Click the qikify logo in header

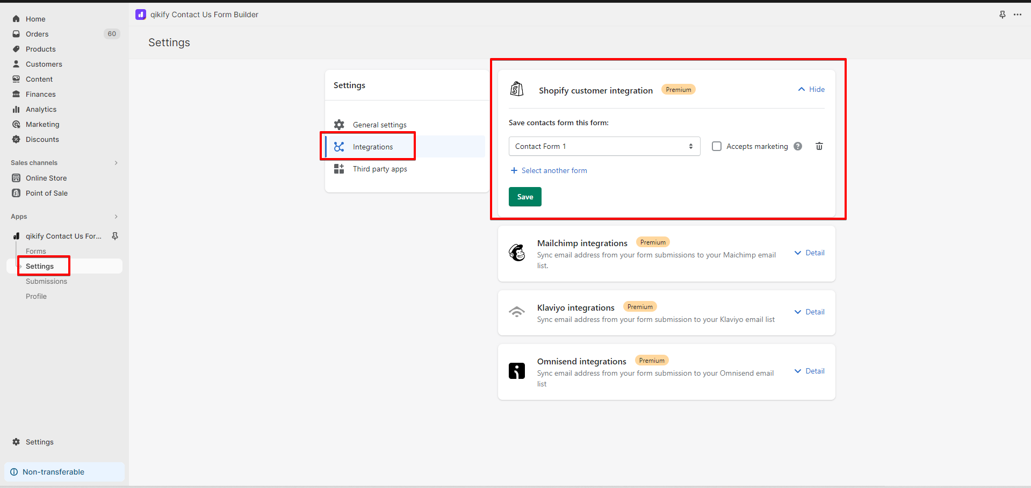point(141,15)
